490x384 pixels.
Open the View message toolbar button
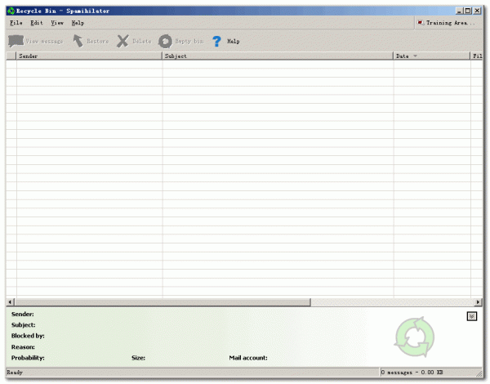click(x=36, y=41)
